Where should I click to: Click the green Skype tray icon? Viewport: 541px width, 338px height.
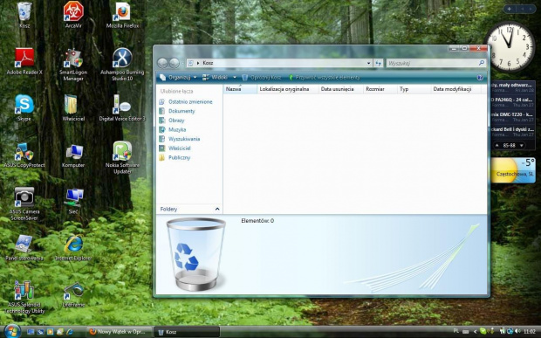coord(483,331)
